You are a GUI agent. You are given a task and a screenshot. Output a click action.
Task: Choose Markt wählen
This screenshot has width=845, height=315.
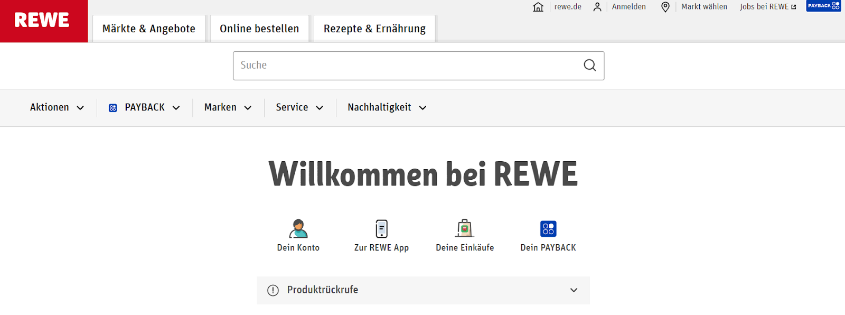coord(704,7)
